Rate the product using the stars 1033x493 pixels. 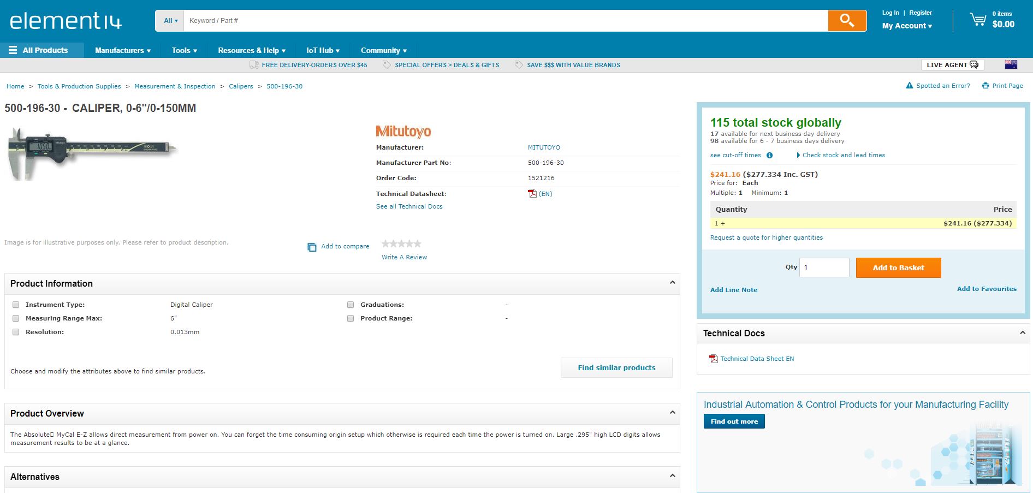[401, 243]
